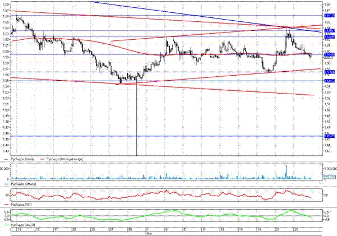This screenshot has width=337, height=236.
Task: Click the red Moving Average legend line marker
Action: point(42,159)
